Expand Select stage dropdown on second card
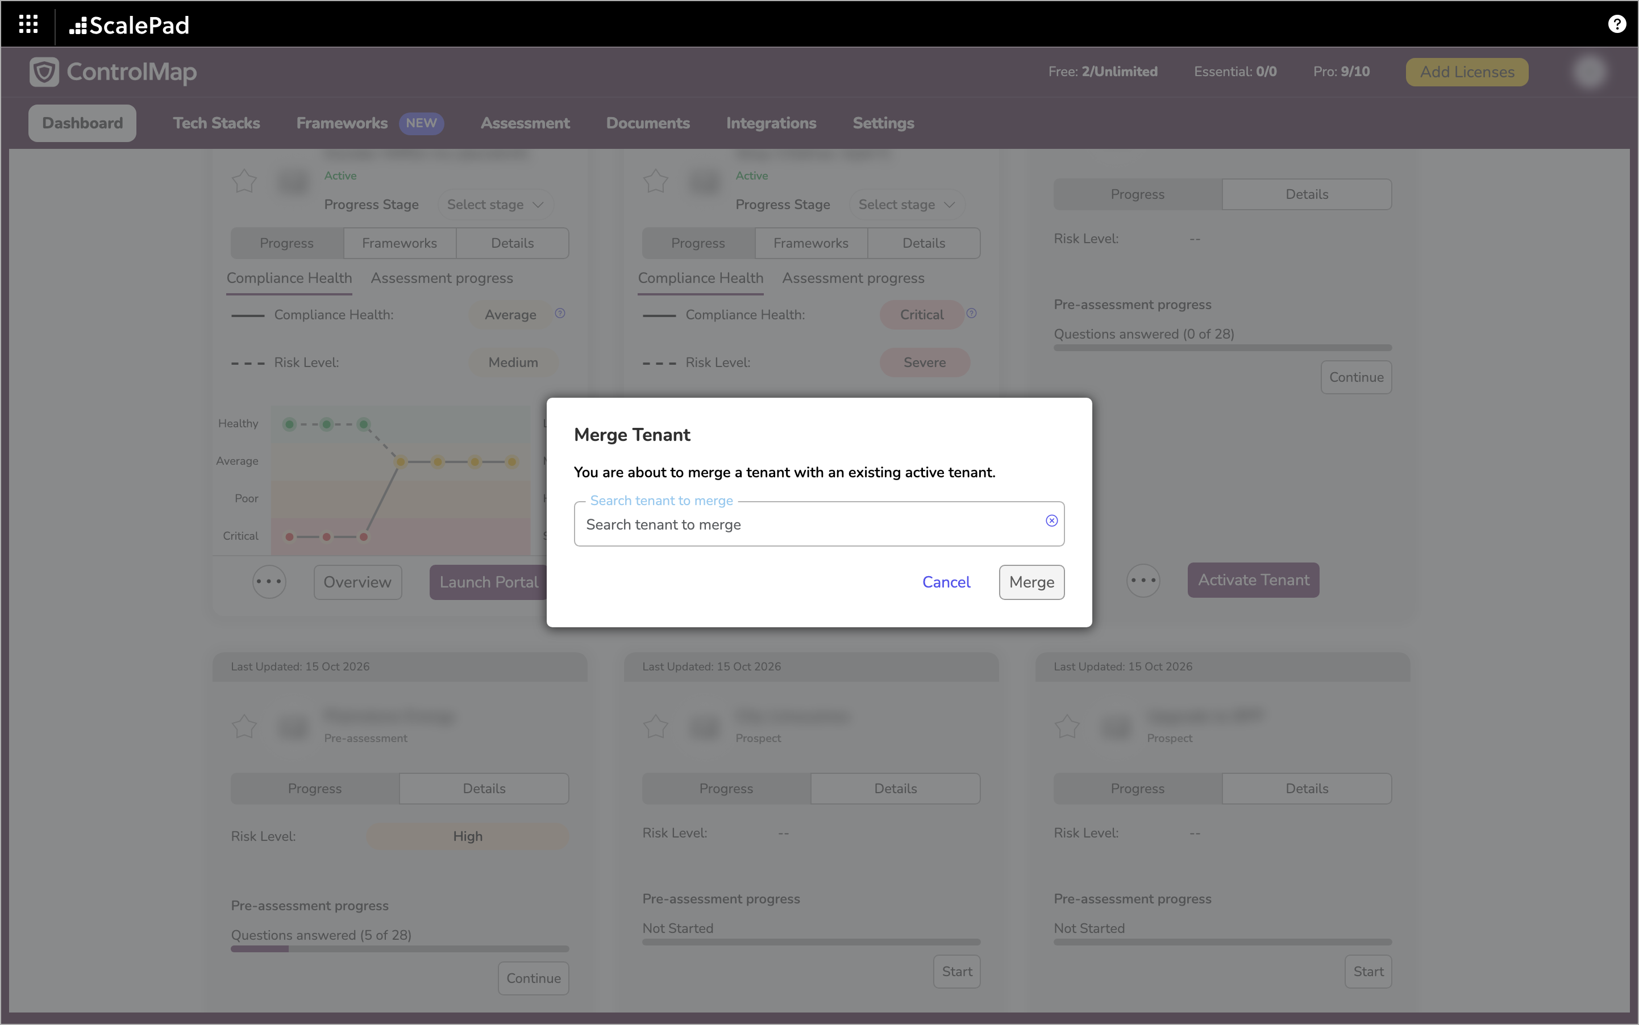1639x1025 pixels. 906,205
